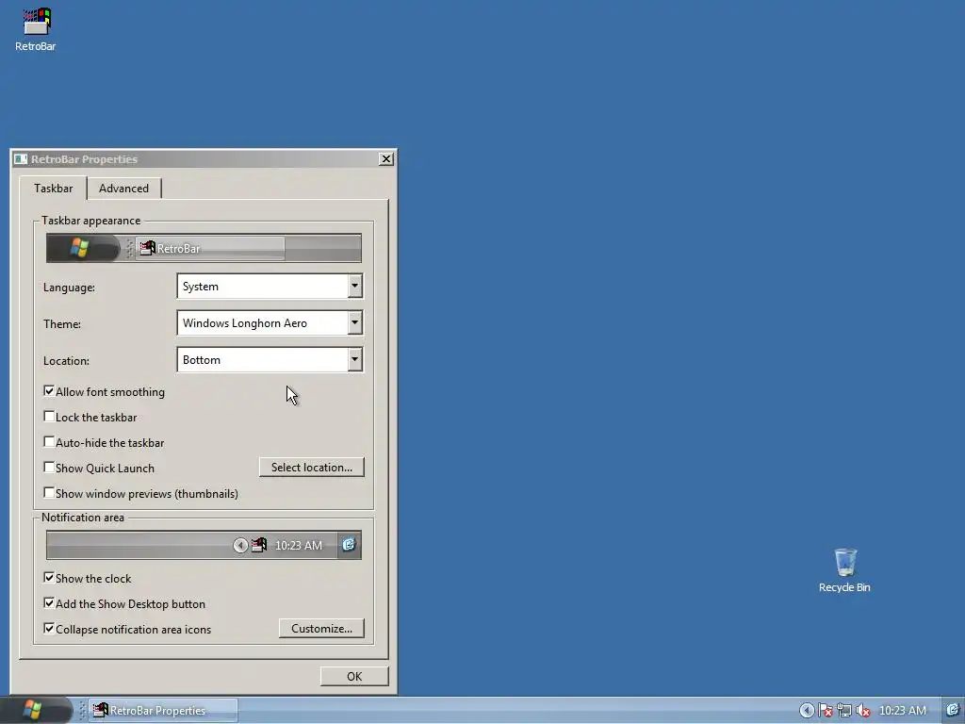Click the Customize... button

[321, 629]
